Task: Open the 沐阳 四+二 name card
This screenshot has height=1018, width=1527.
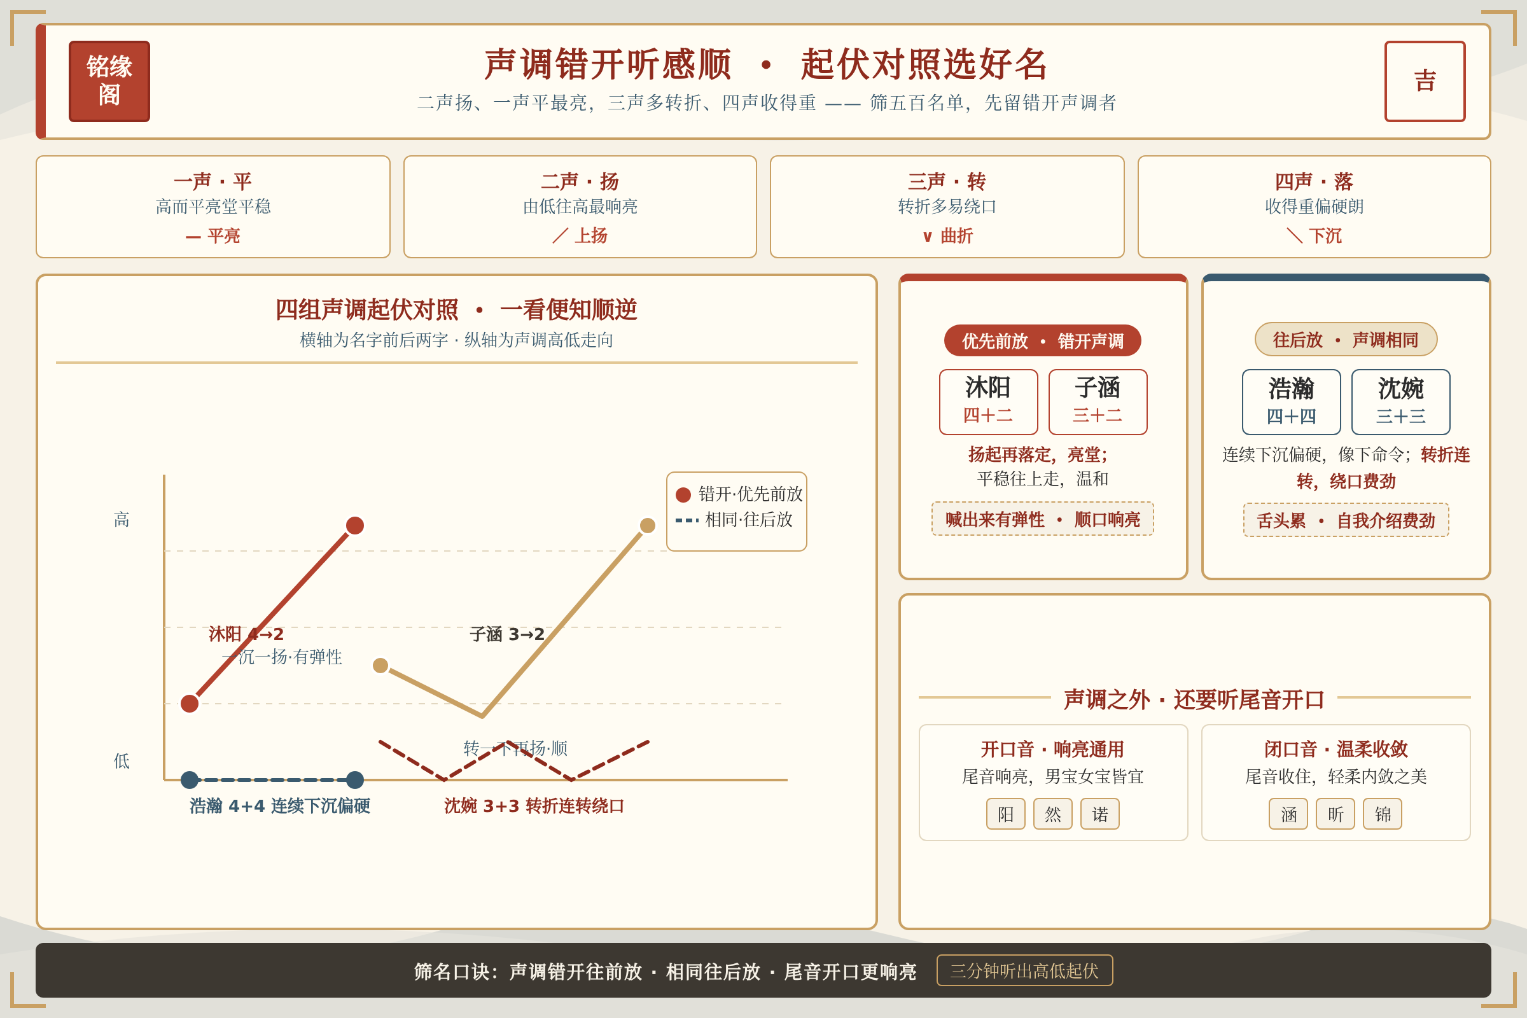Action: [x=988, y=402]
